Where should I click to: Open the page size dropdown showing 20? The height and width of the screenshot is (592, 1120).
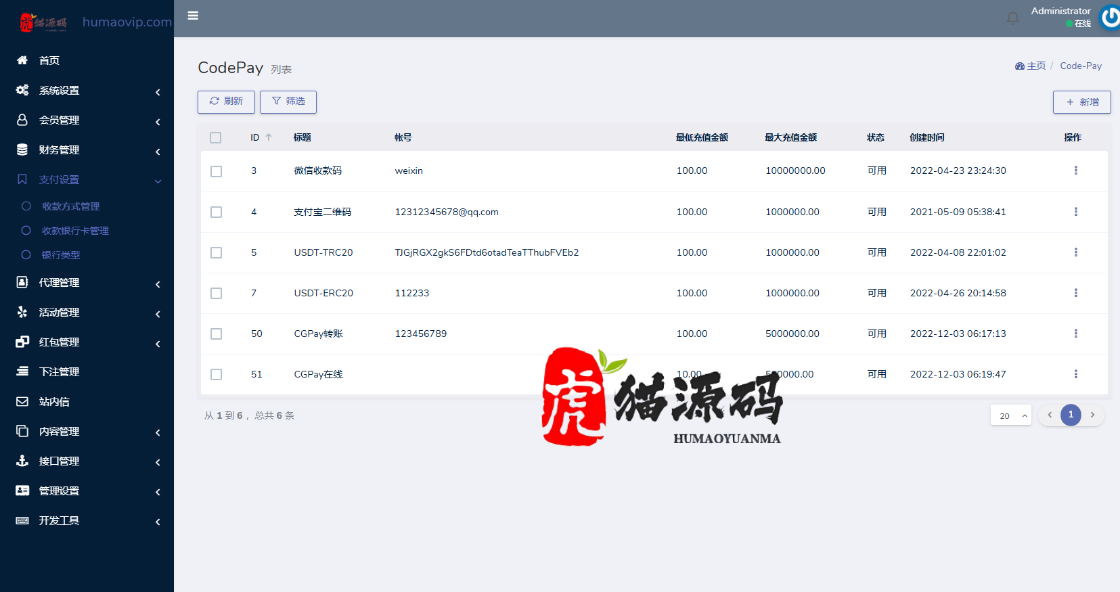(1011, 415)
